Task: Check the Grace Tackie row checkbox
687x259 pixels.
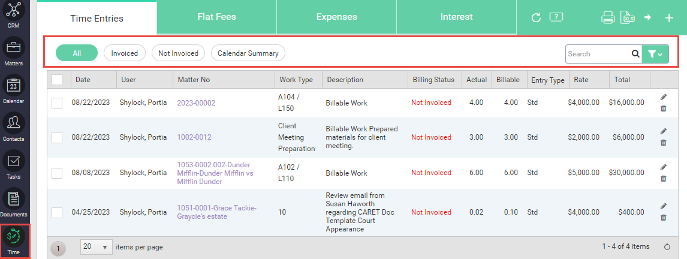Action: (x=57, y=213)
